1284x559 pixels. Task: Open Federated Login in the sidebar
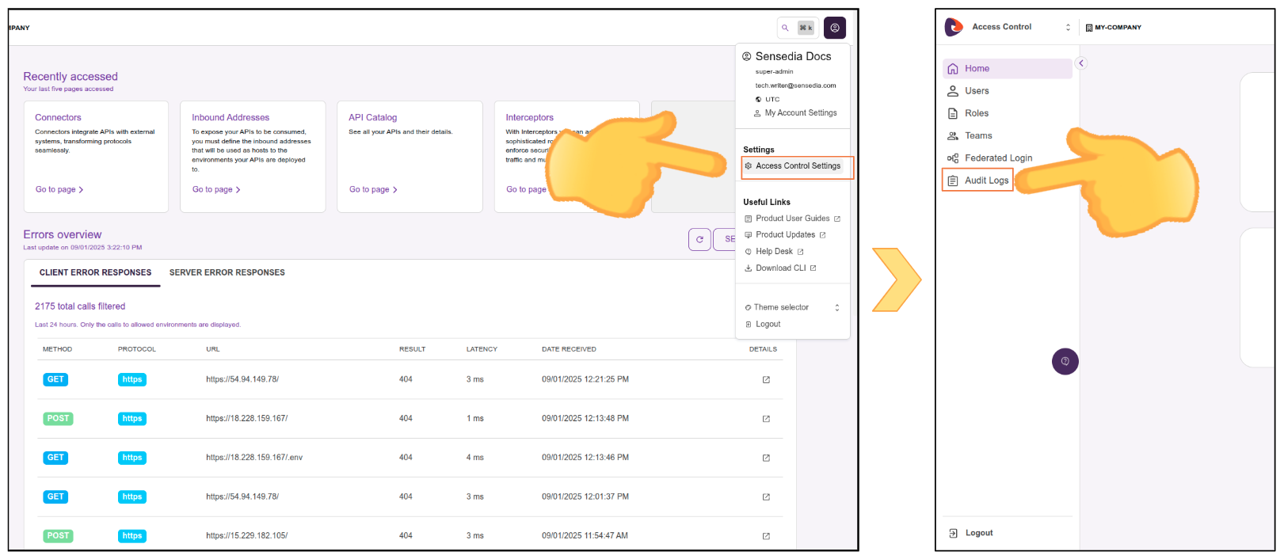[x=997, y=158]
